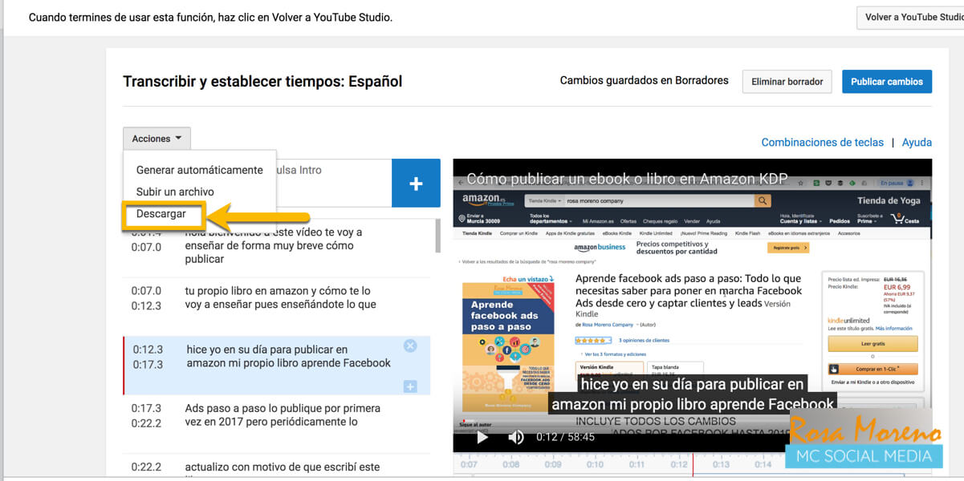Play the video preview
The height and width of the screenshot is (481, 964).
click(482, 437)
